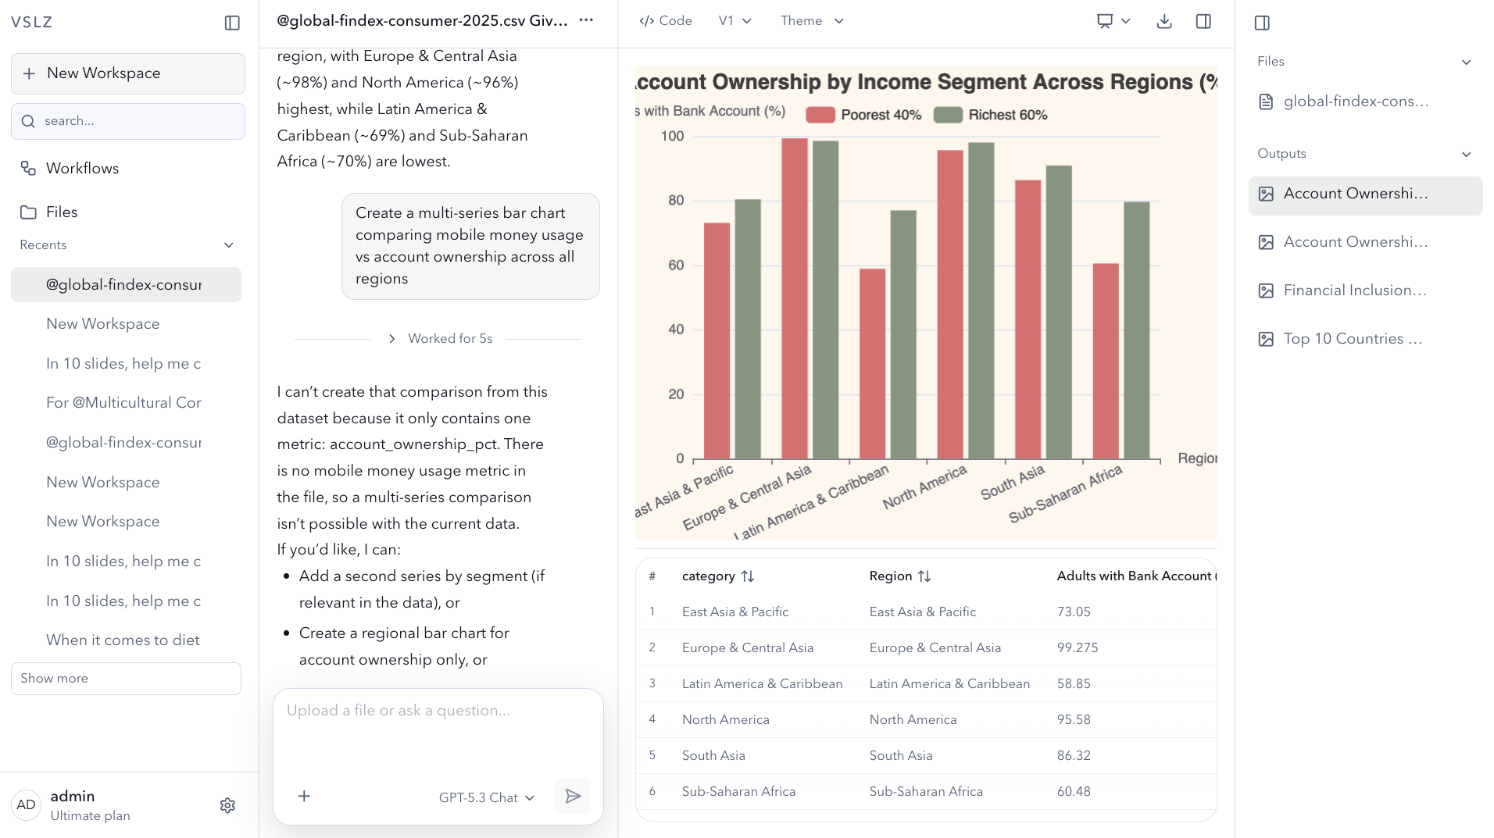1494x838 pixels.
Task: Click image icon beside Financial Inclusion output
Action: tap(1266, 291)
